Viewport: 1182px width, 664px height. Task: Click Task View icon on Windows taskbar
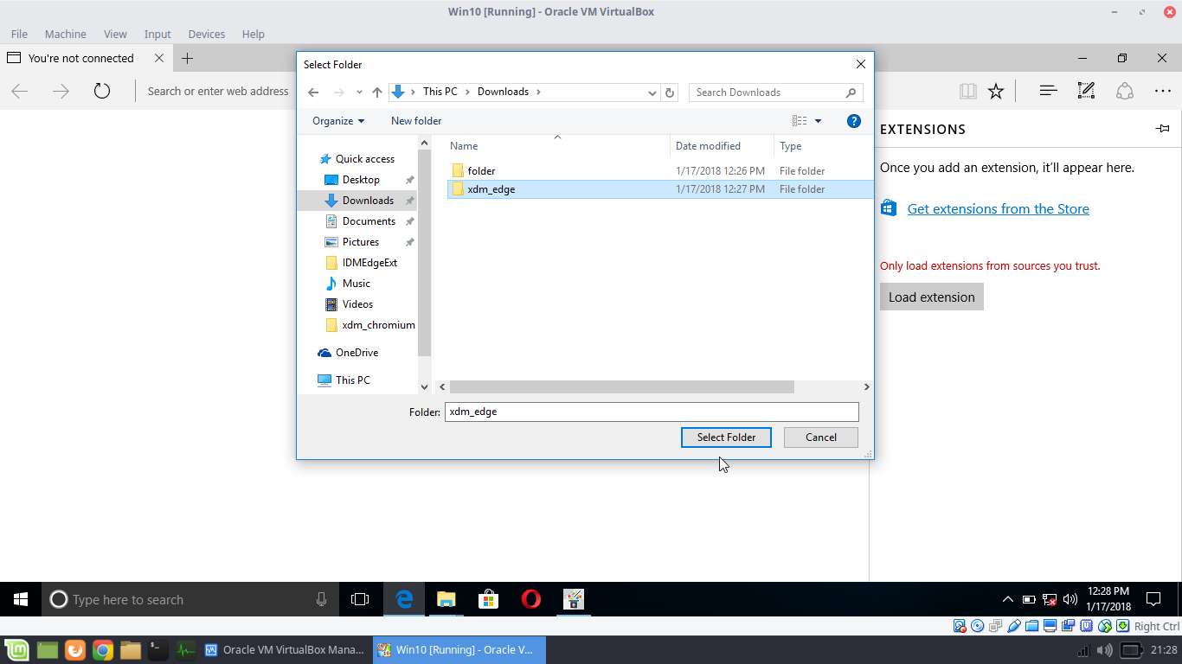pyautogui.click(x=360, y=599)
